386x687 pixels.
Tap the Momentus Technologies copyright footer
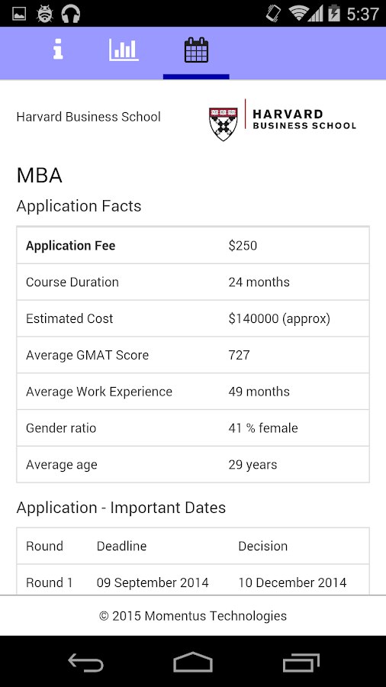tap(193, 616)
